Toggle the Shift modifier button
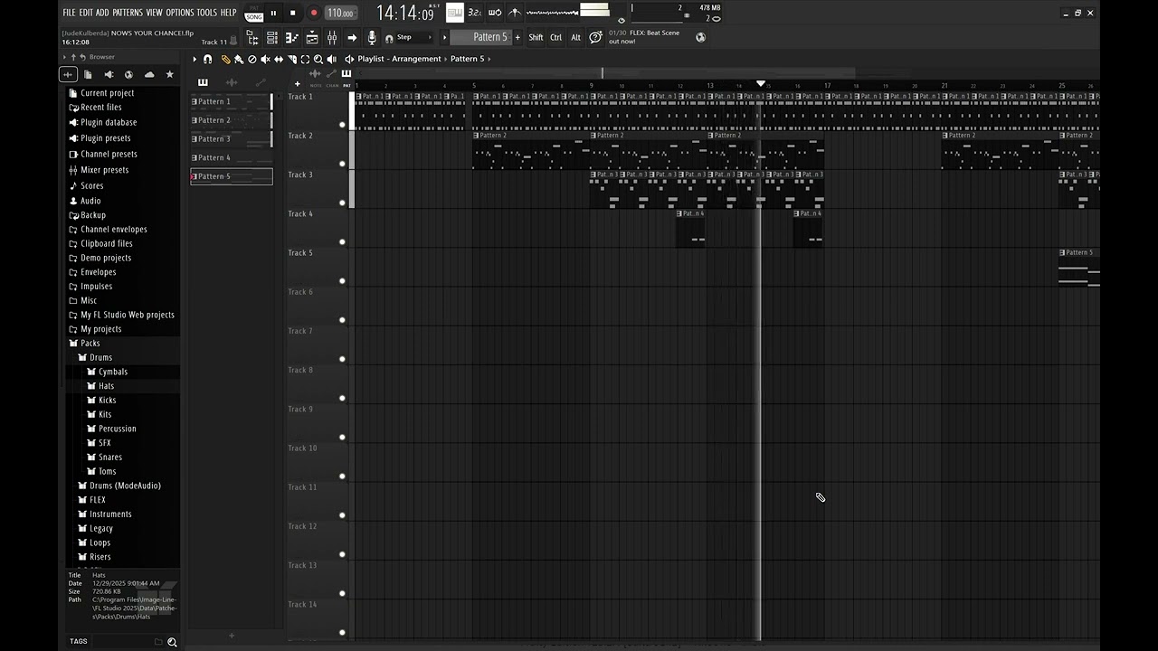 (536, 37)
